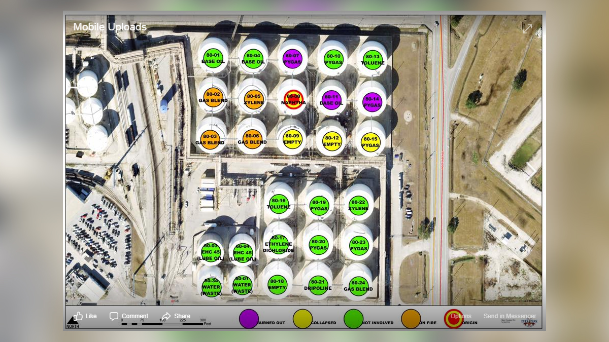
Task: Open the photo Options menu
Action: (x=461, y=316)
